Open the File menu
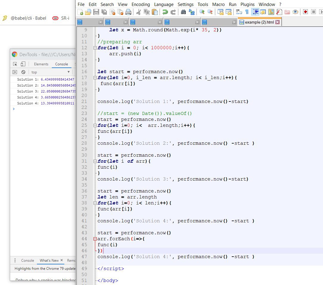The image size is (323, 285). 81,4
